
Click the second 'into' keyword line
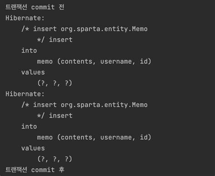click(x=29, y=126)
